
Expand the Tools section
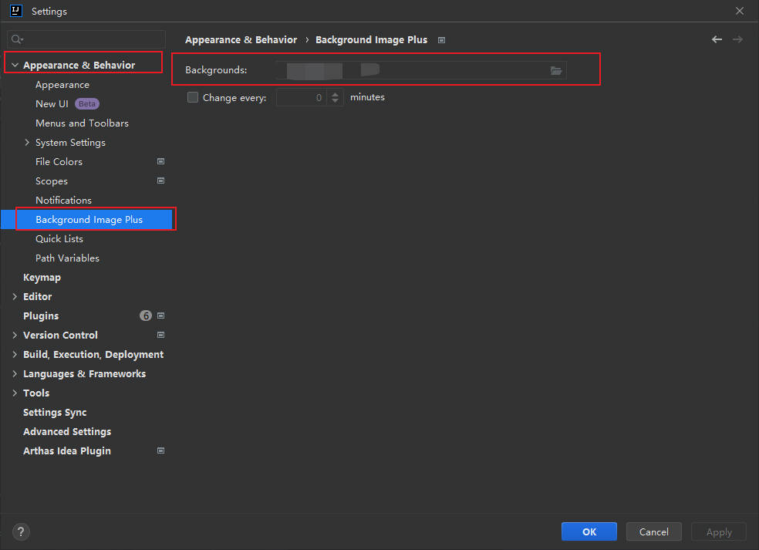pos(15,393)
